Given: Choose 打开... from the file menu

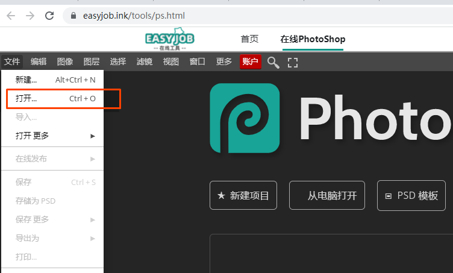Looking at the screenshot, I should point(52,98).
